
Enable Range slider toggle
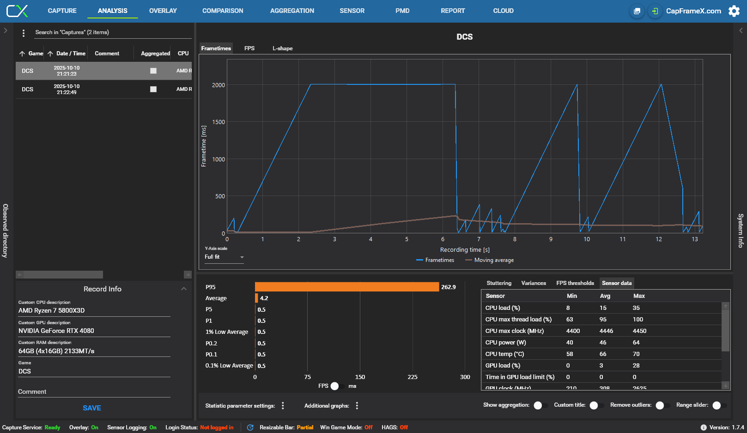(720, 405)
